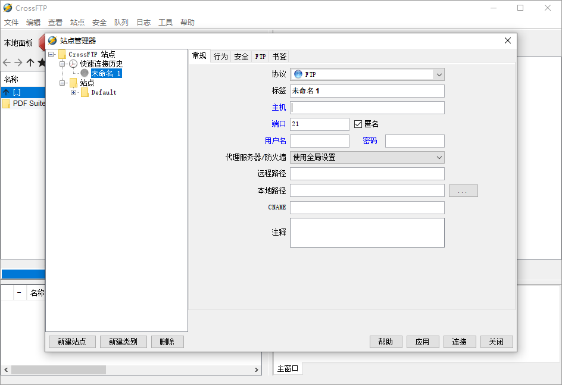Switch to the FTP tab
Viewport: 562px width, 385px height.
coord(260,57)
